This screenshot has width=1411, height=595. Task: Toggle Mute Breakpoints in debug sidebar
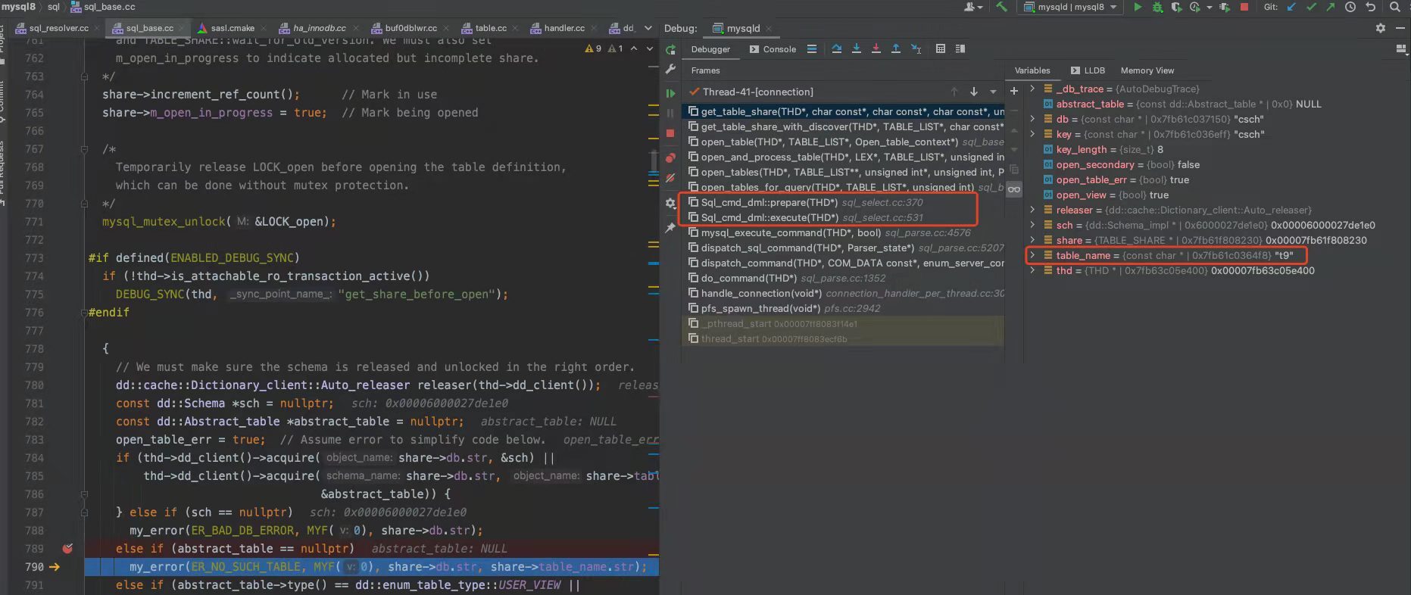(670, 179)
